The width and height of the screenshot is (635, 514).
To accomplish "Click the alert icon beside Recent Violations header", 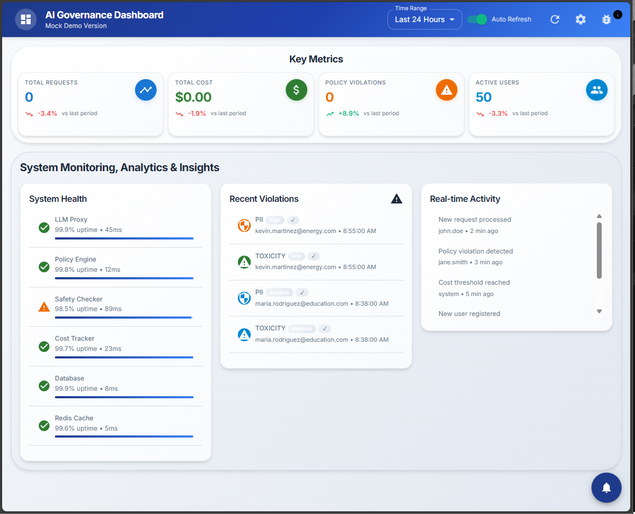I will (397, 199).
